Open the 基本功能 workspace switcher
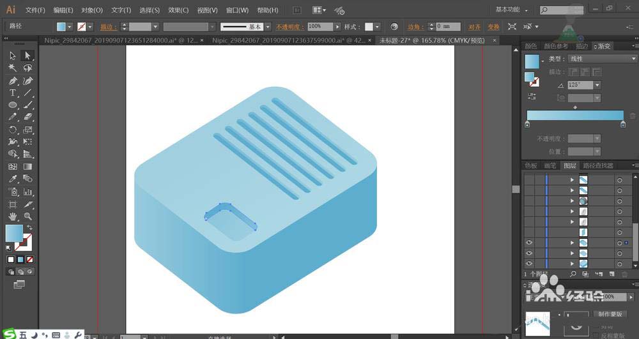The image size is (639, 339). pyautogui.click(x=511, y=10)
